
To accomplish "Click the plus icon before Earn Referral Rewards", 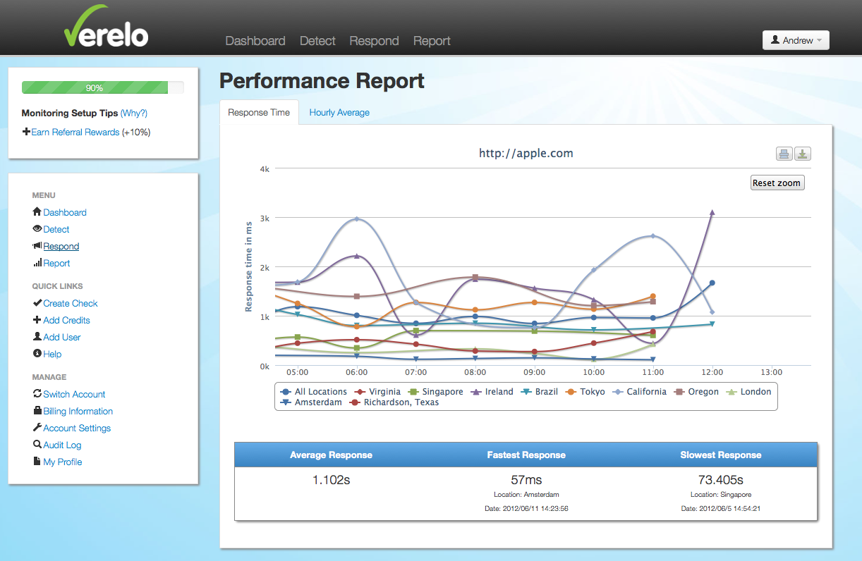I will pos(26,132).
